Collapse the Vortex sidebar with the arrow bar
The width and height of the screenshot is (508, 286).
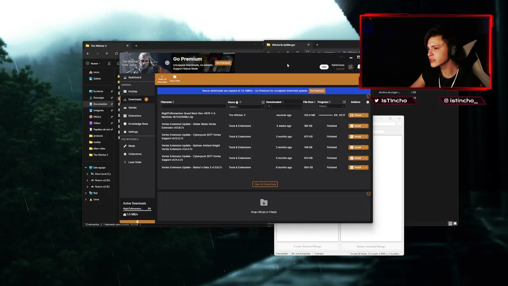pyautogui.click(x=137, y=222)
